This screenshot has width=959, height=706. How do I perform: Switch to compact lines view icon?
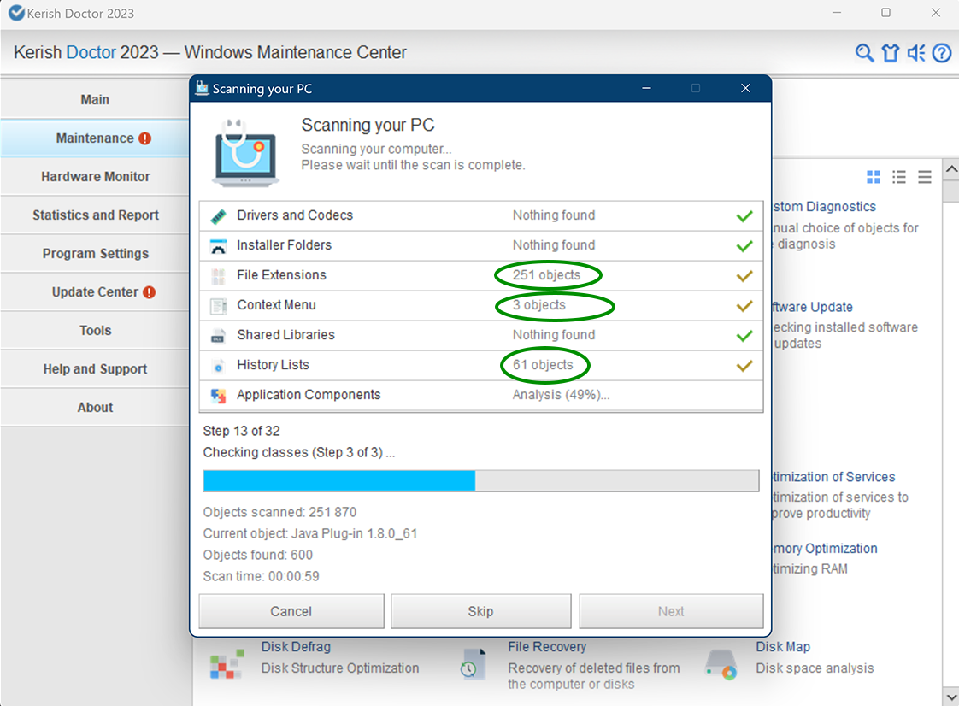click(925, 178)
